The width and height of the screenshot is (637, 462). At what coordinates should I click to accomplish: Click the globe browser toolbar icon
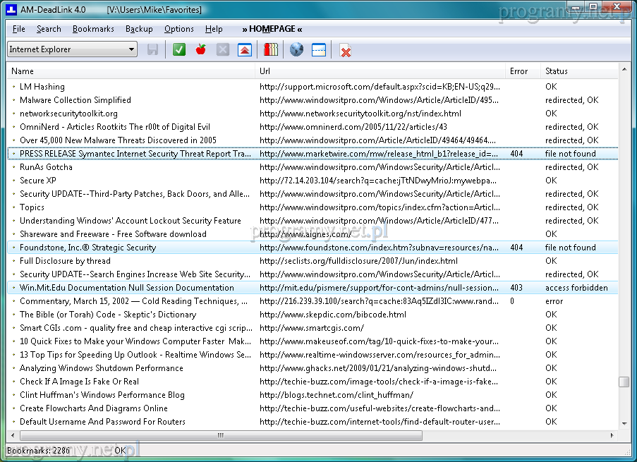pos(297,49)
